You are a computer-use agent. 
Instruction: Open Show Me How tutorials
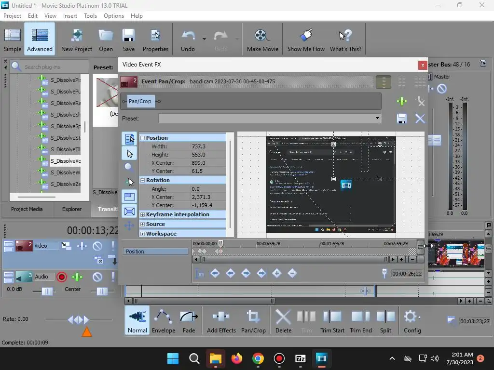coord(306,40)
